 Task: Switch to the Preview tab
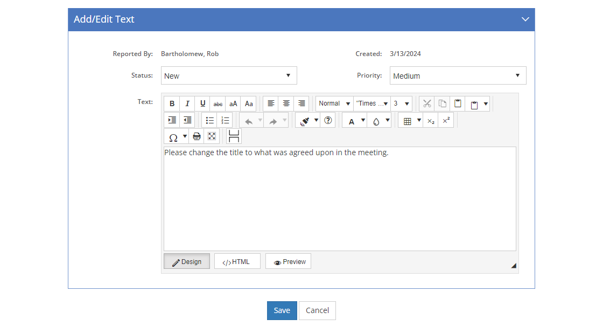(x=288, y=261)
